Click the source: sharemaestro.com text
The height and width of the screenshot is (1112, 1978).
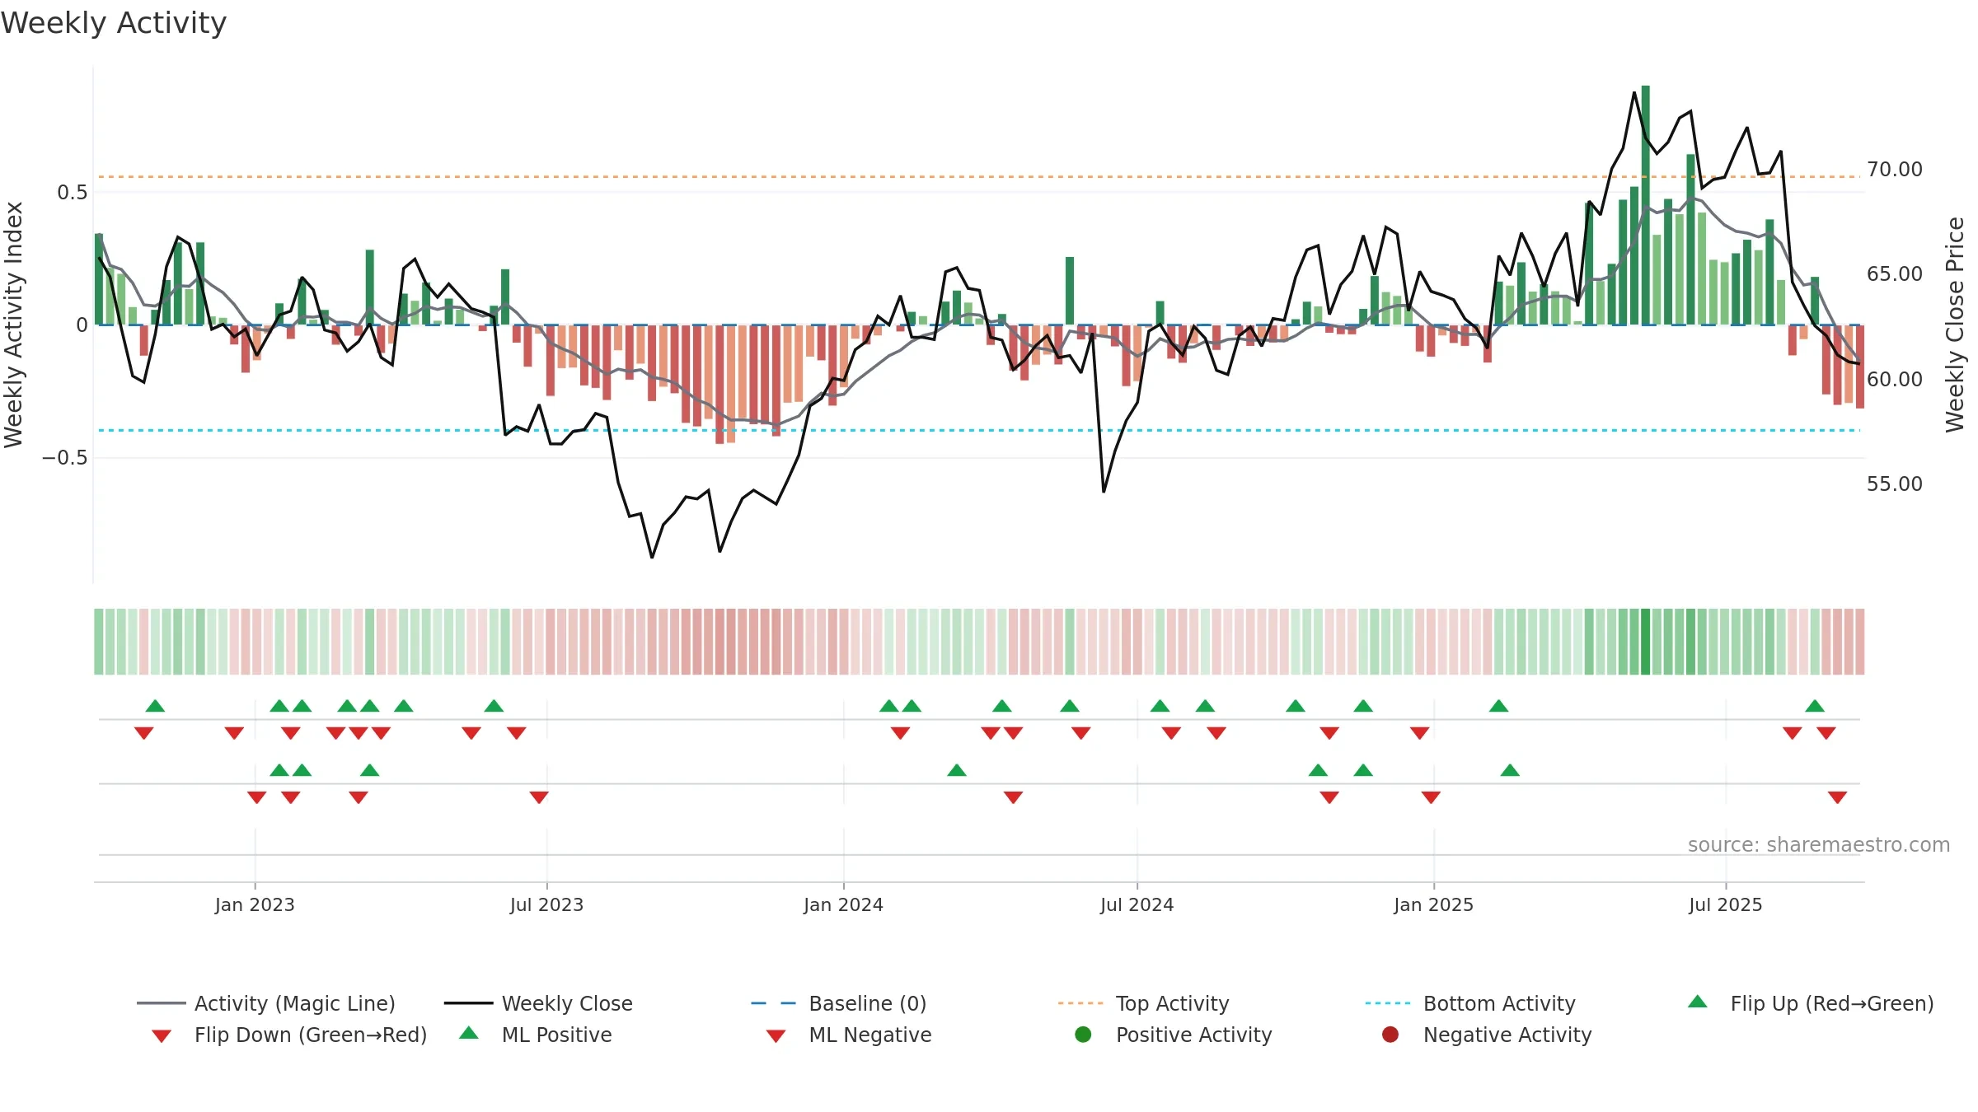(1818, 845)
